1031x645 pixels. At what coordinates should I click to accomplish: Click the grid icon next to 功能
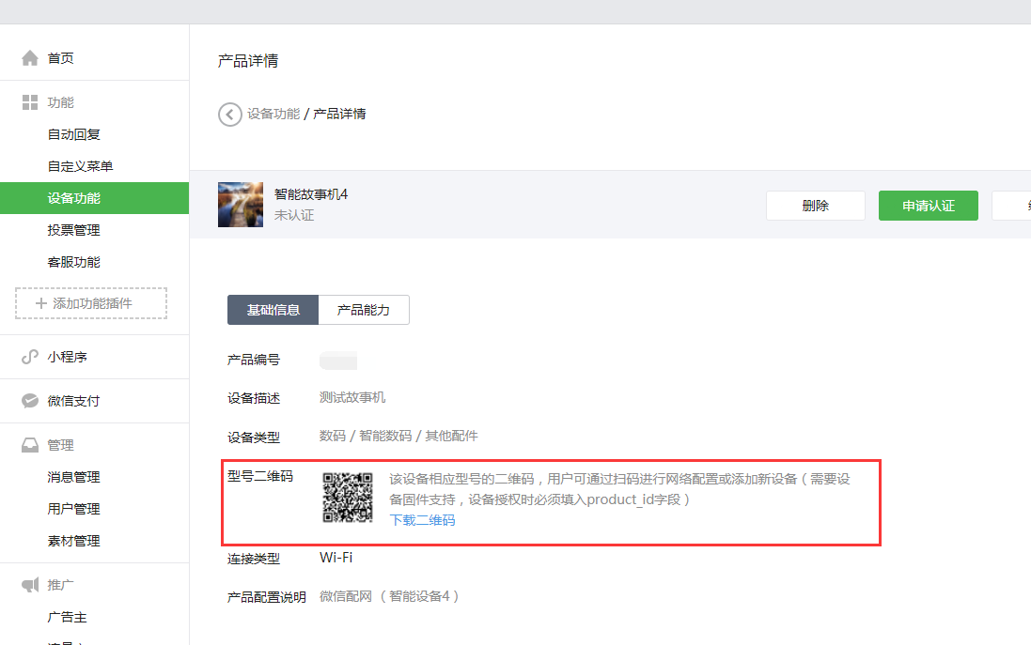point(30,102)
